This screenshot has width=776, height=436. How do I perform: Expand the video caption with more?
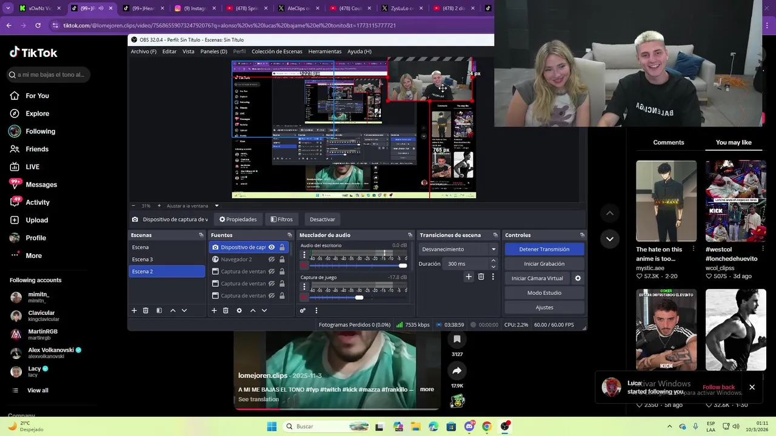click(x=427, y=389)
